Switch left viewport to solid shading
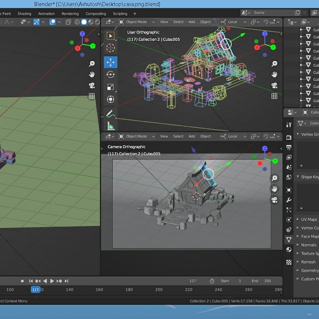The image size is (319, 319). coord(84,22)
